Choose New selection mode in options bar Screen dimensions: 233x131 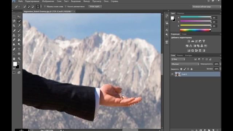[25, 7]
